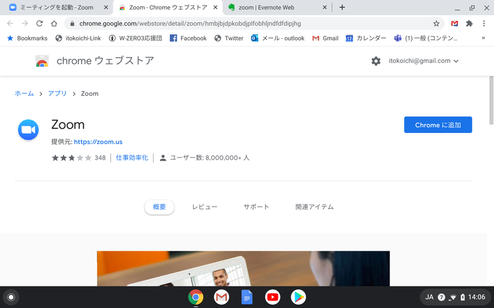Open the Facebook bookmark
This screenshot has height=308, width=494.
coord(188,38)
